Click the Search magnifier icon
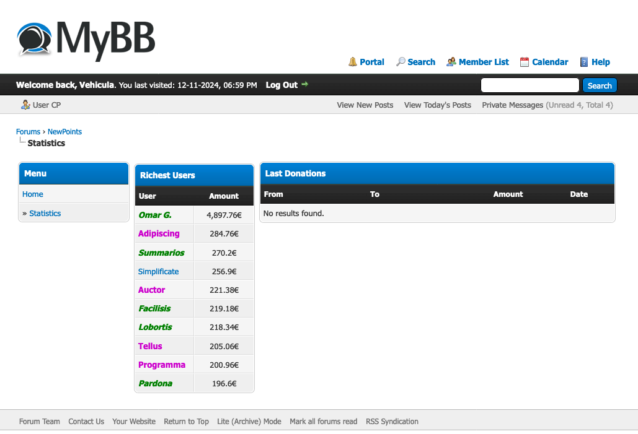The height and width of the screenshot is (434, 638). 401,62
